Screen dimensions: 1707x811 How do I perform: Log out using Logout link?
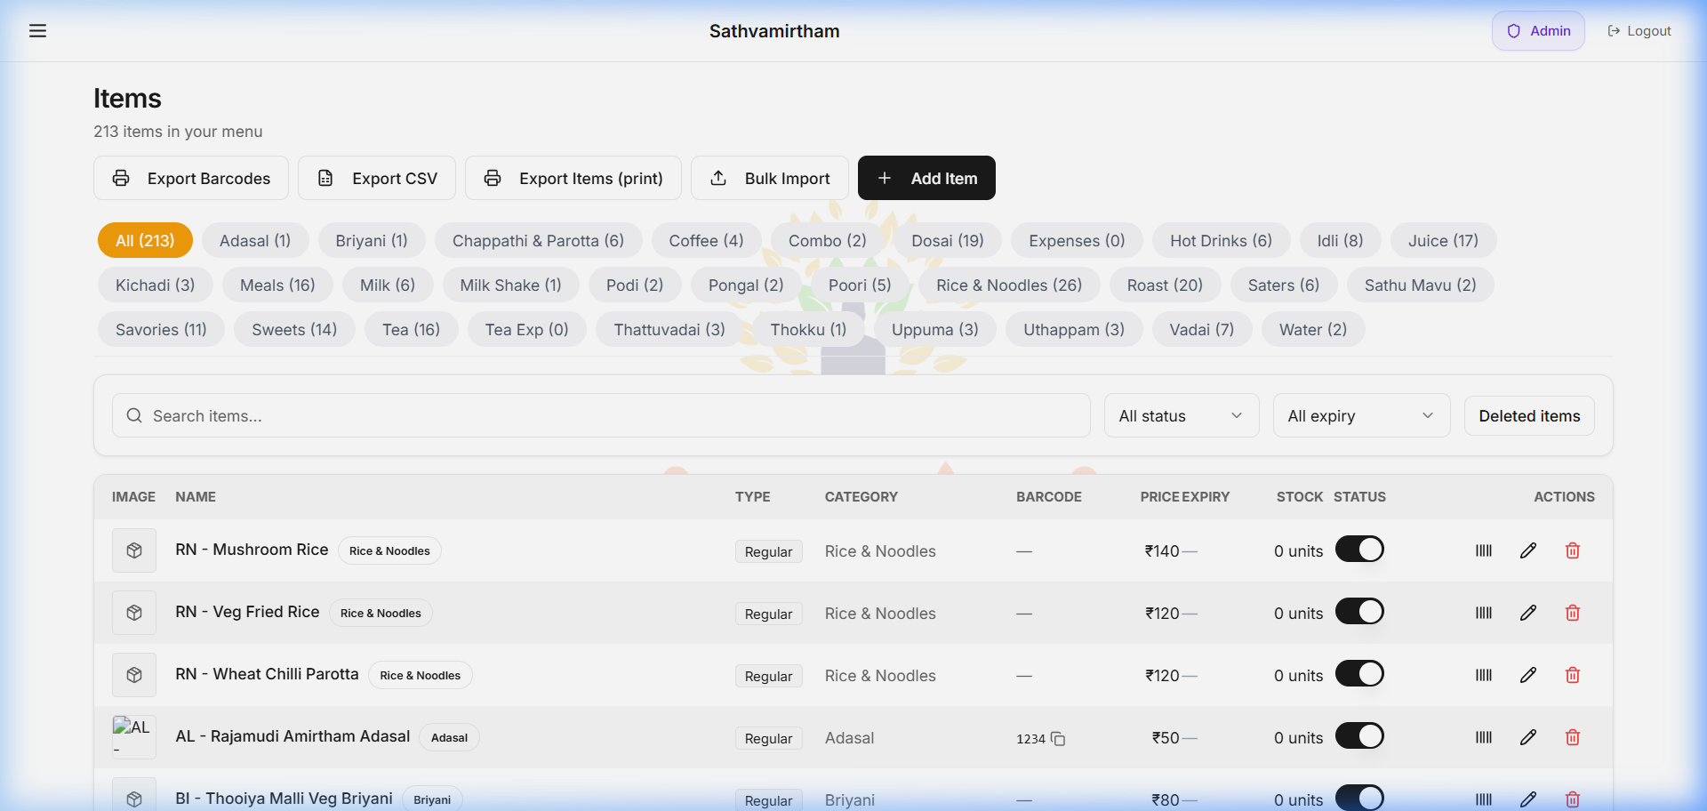(x=1639, y=31)
